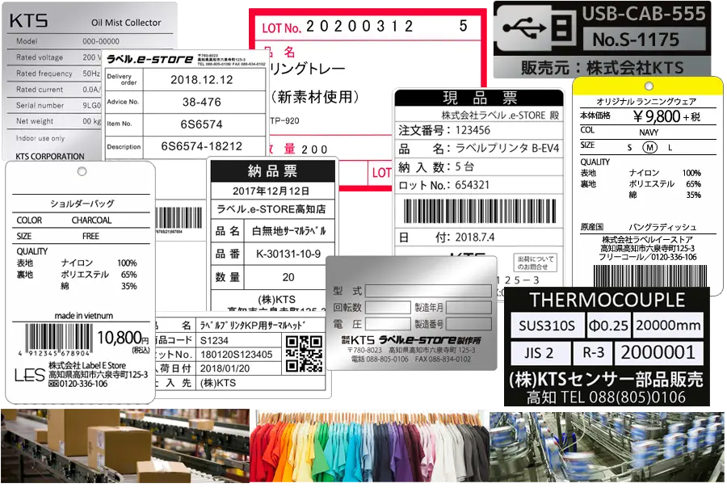The image size is (727, 492).
Task: Click the LES logo on the shoulder bag tag
Action: (29, 375)
